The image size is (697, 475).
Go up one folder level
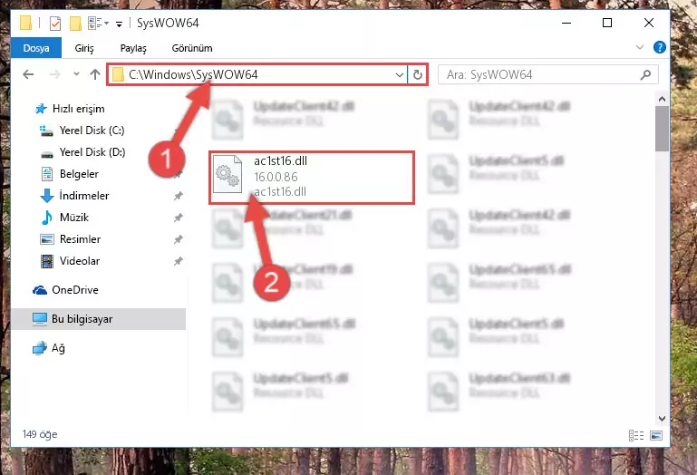click(94, 74)
